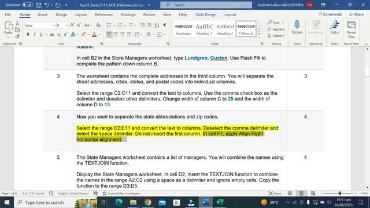Screen dimensions: 370x208
Task: Select Align Left paragraph option
Action: coord(109,35)
